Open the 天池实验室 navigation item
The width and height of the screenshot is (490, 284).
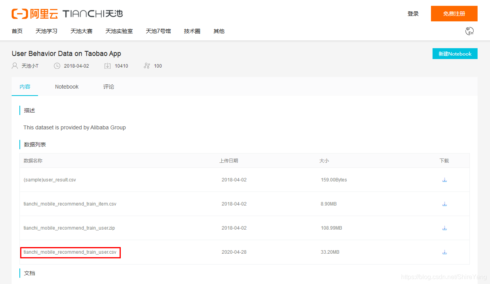point(119,31)
